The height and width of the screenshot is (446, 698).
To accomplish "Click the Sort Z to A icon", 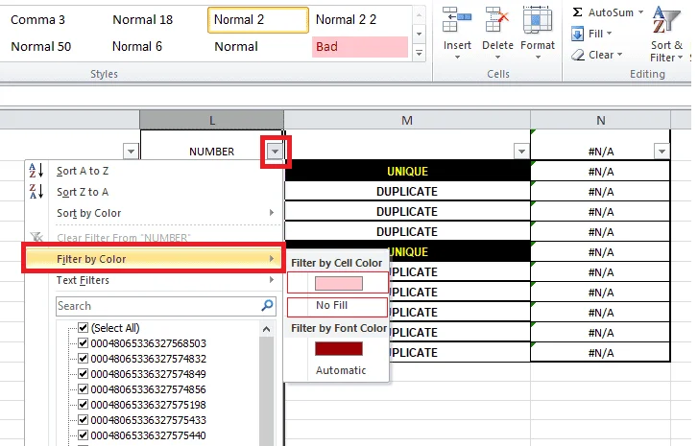I will [x=36, y=192].
